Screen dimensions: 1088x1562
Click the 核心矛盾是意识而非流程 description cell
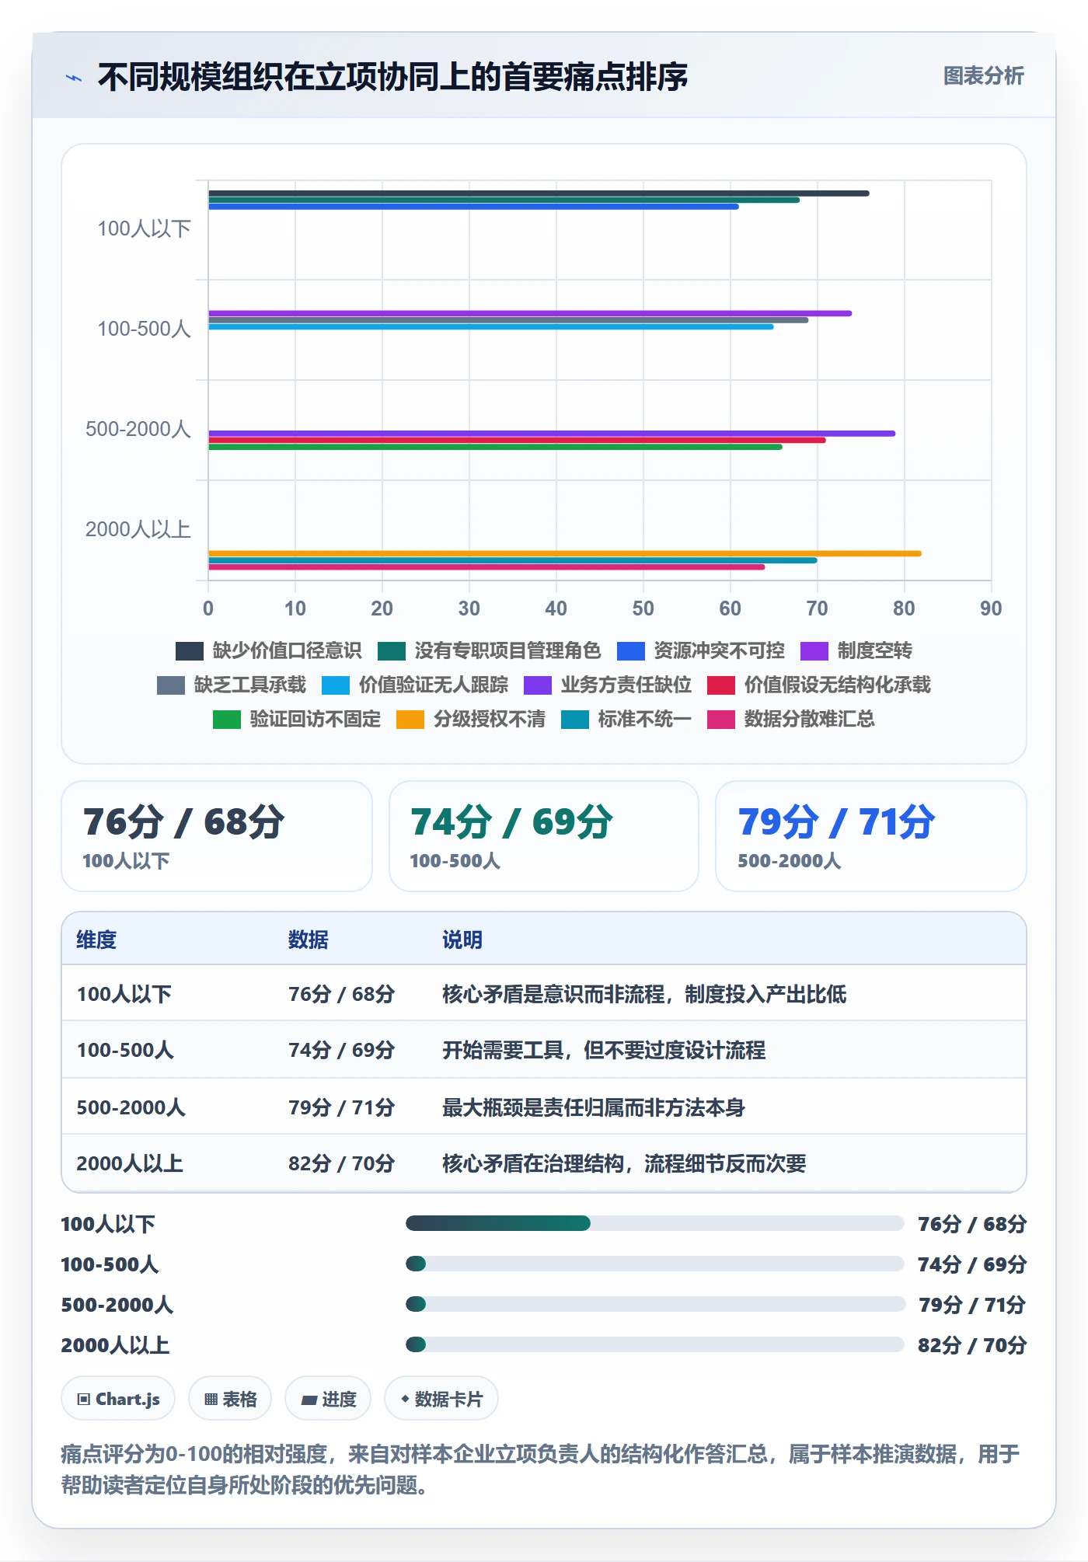click(644, 994)
